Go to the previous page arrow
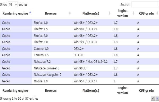The height and width of the screenshot is (102, 159). (153, 98)
